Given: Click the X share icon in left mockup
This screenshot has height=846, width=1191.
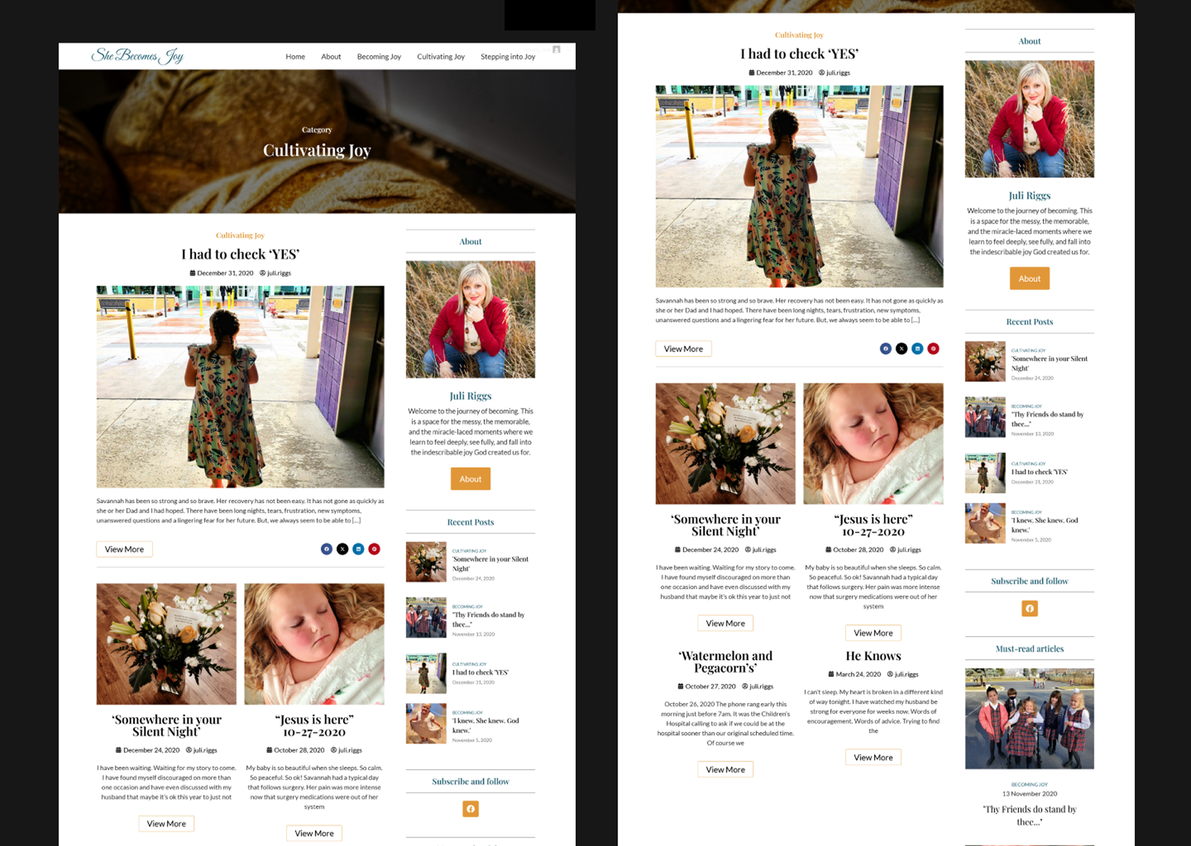Looking at the screenshot, I should click(342, 549).
